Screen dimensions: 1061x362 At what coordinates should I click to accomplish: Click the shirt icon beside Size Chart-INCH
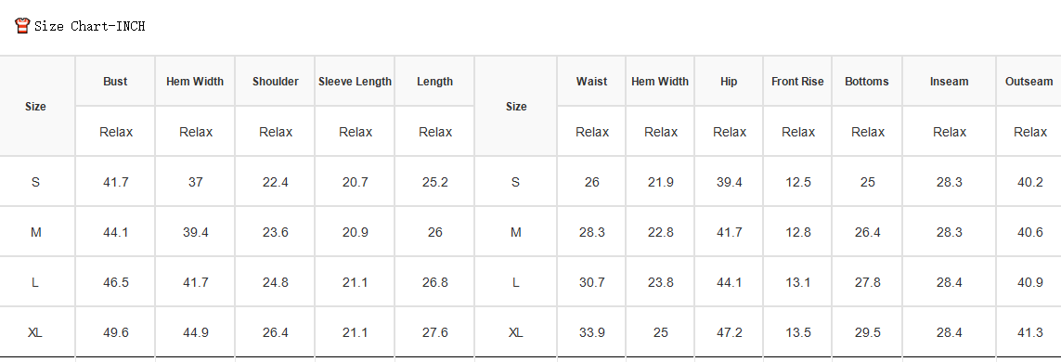(x=22, y=26)
